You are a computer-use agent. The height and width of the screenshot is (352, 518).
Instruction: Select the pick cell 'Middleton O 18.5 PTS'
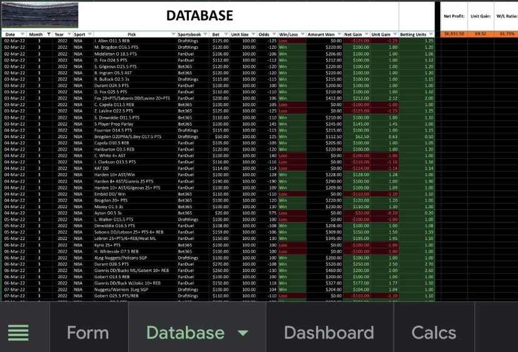click(135, 54)
